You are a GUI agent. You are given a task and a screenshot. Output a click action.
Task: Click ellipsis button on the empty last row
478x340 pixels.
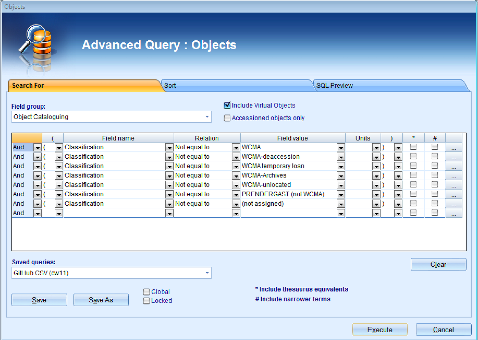point(454,213)
